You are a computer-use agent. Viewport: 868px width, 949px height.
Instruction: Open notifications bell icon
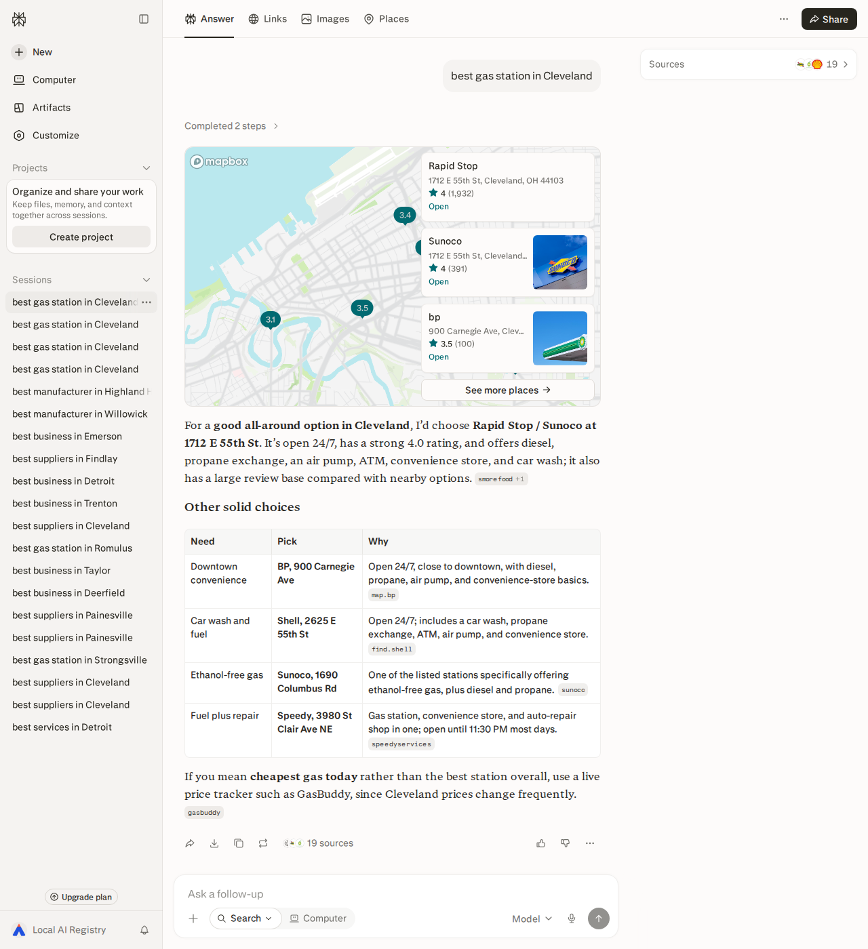tap(144, 930)
